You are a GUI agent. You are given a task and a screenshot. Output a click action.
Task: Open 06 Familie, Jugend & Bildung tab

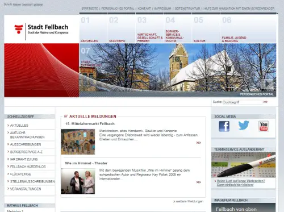[x=248, y=29]
